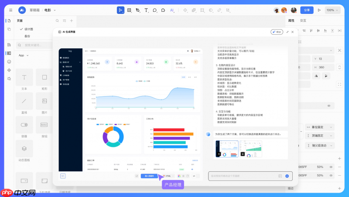This screenshot has height=197, width=349.
Task: Click the second 50% opacity value
Action: (320, 175)
